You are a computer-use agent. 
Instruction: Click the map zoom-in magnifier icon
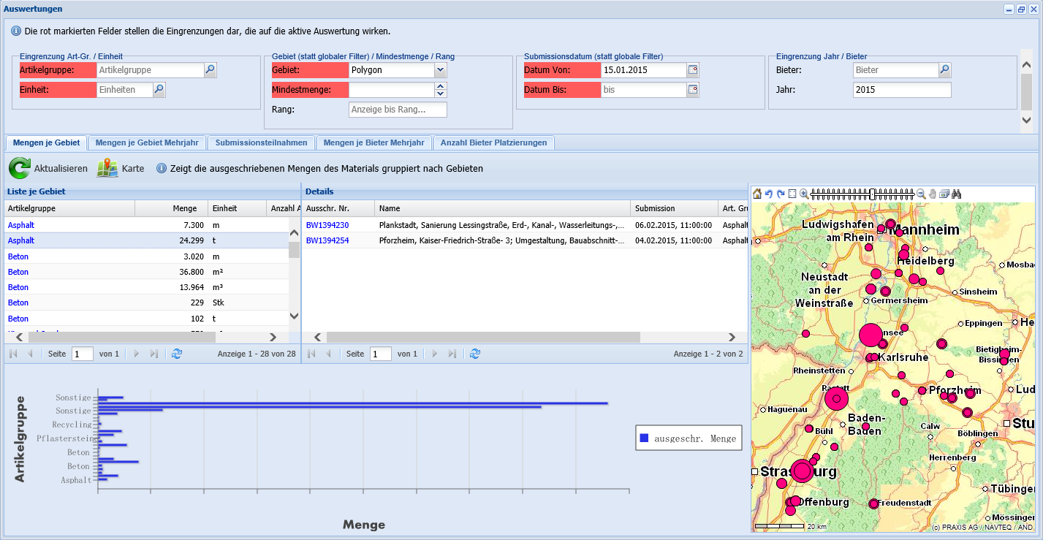click(804, 194)
